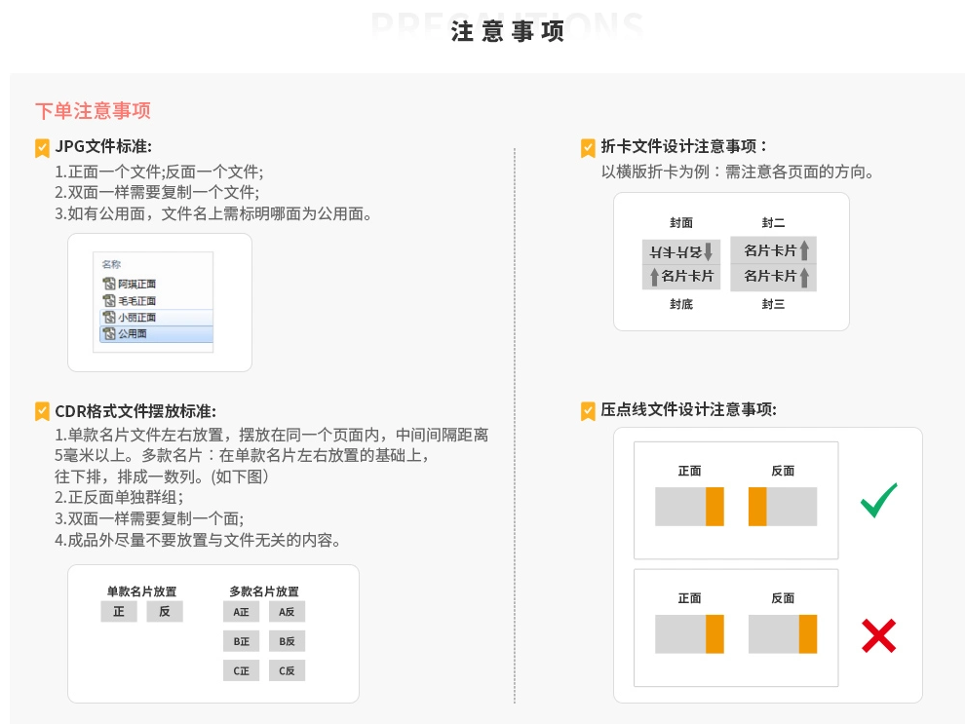This screenshot has width=965, height=724.
Task: Click the 注意事项 page title
Action: click(508, 31)
